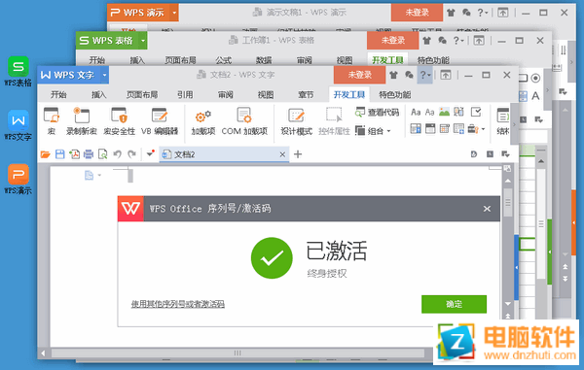Click the print icon in quick toolbar
Image resolution: width=584 pixels, height=370 pixels.
coord(89,154)
